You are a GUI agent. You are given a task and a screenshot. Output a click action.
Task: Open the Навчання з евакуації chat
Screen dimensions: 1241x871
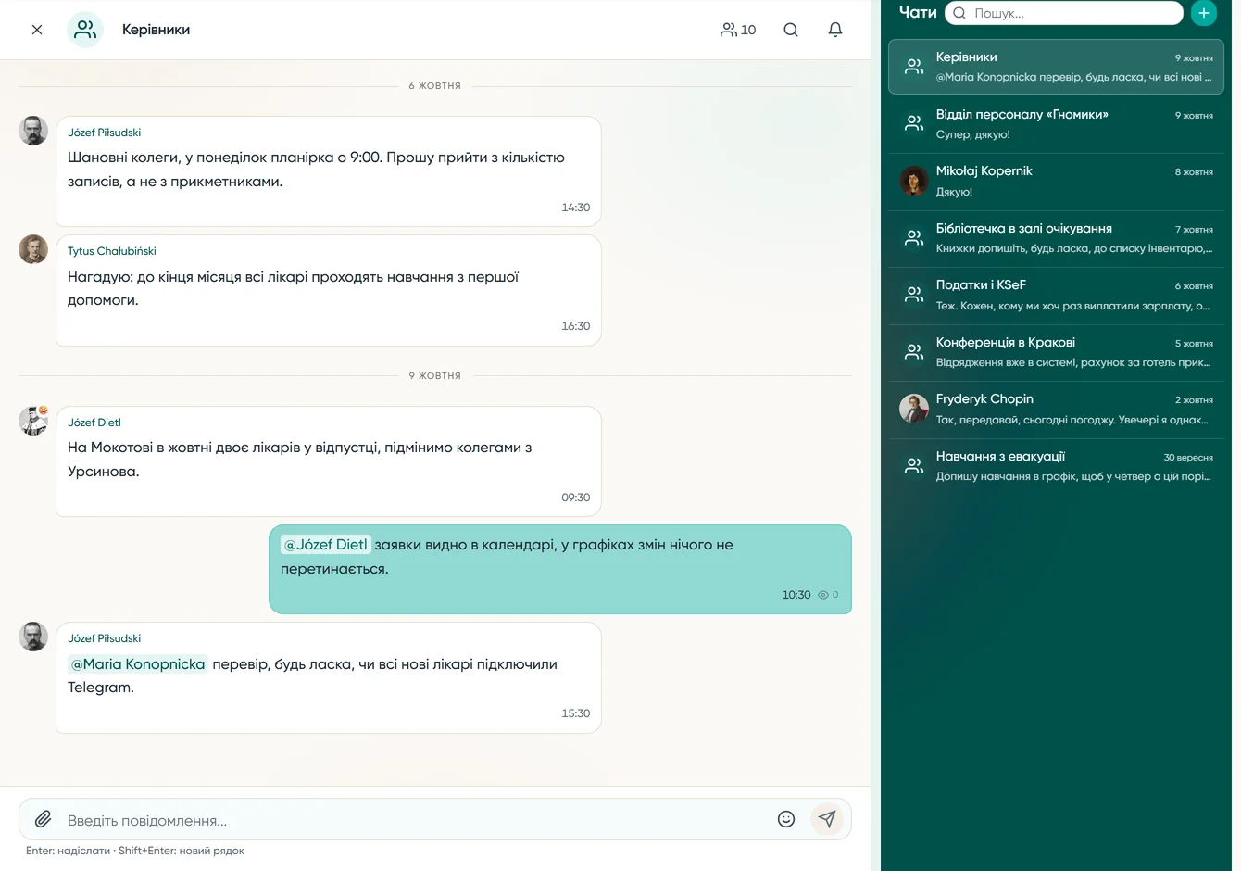(x=1056, y=466)
